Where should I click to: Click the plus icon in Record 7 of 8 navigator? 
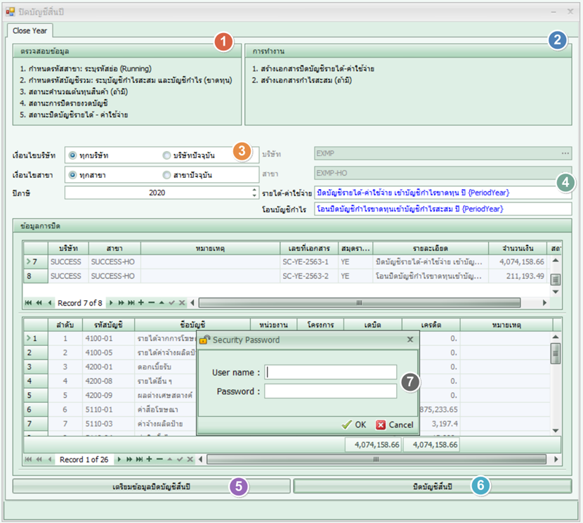point(140,302)
